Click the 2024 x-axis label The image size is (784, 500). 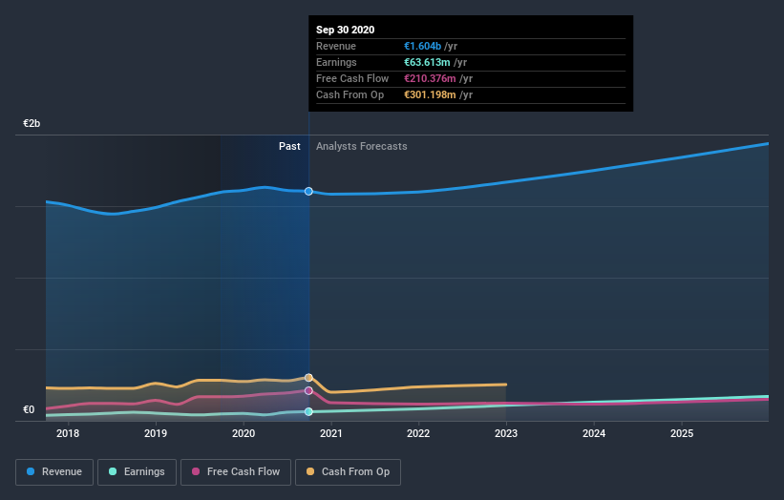tap(594, 433)
